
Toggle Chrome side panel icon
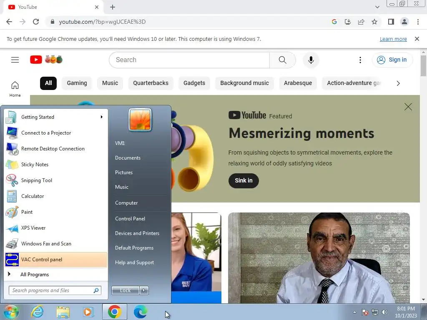coord(391,22)
